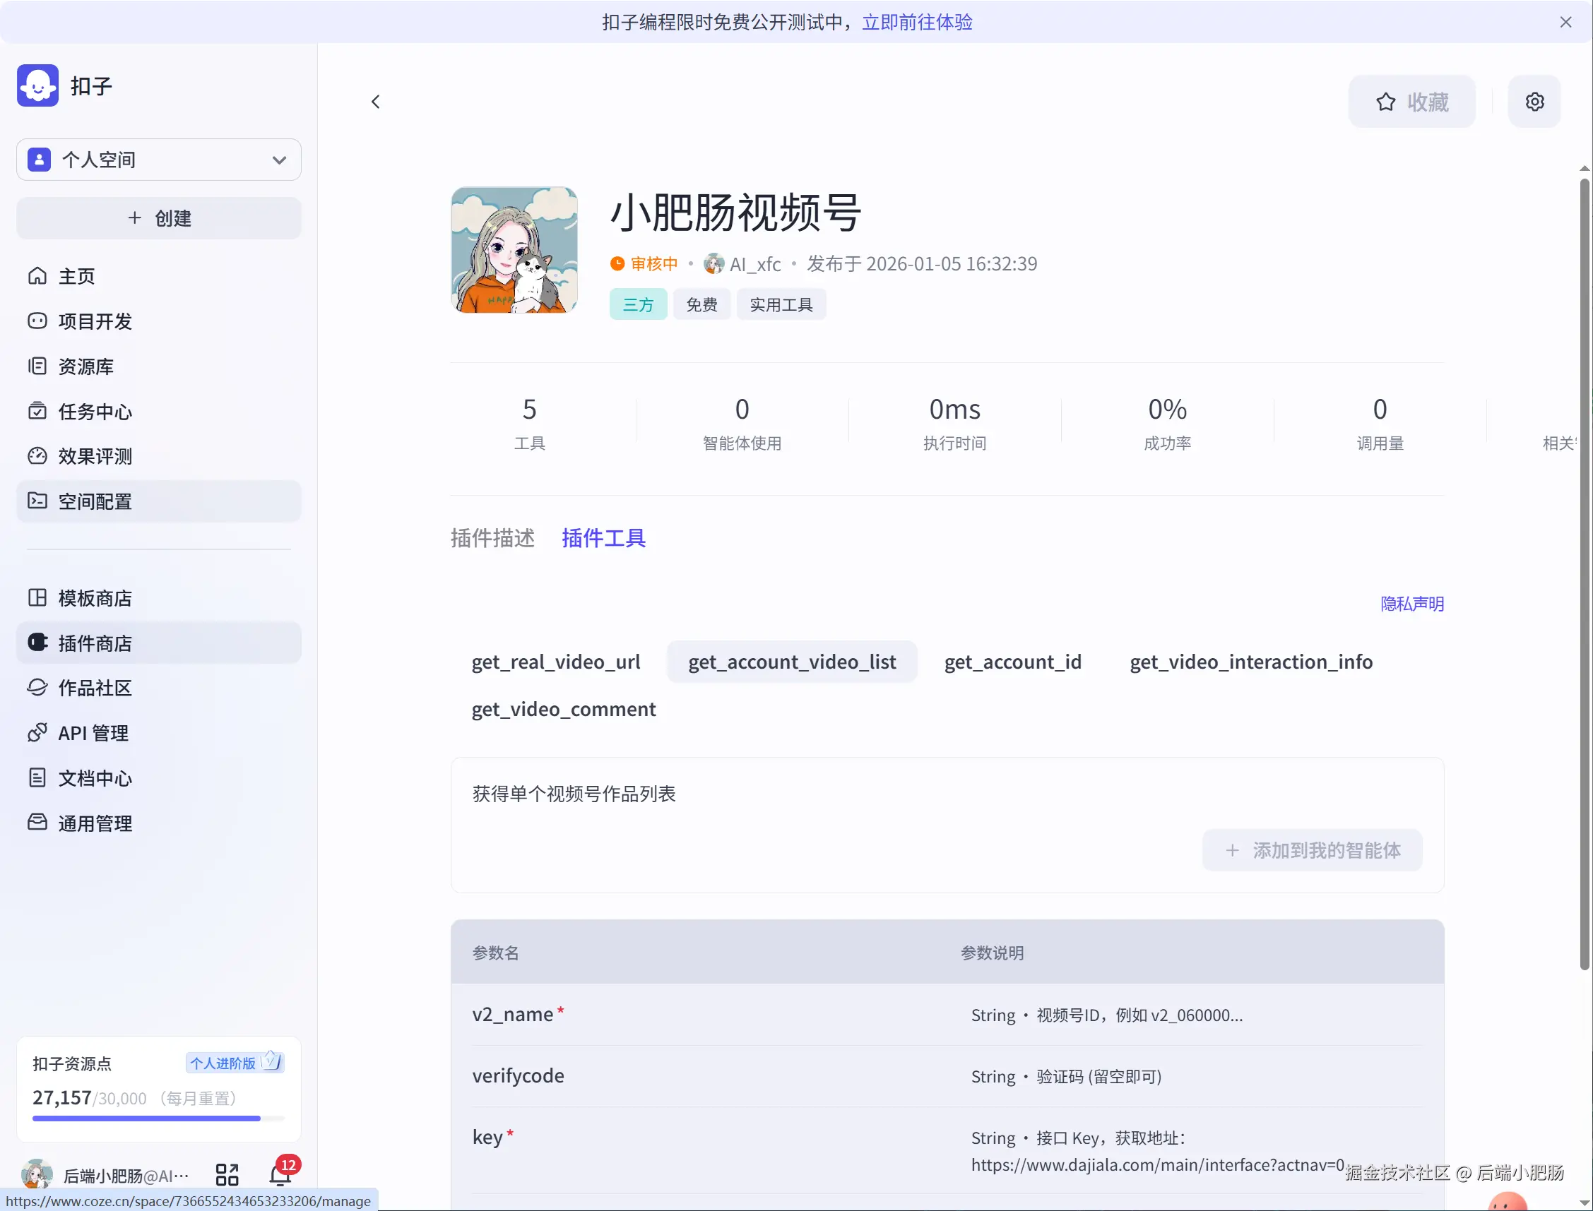Select get_real_video_url tool tab
Screen dimensions: 1593x1211
click(x=555, y=662)
